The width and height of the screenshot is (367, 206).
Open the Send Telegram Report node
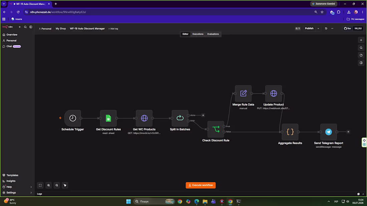click(329, 132)
